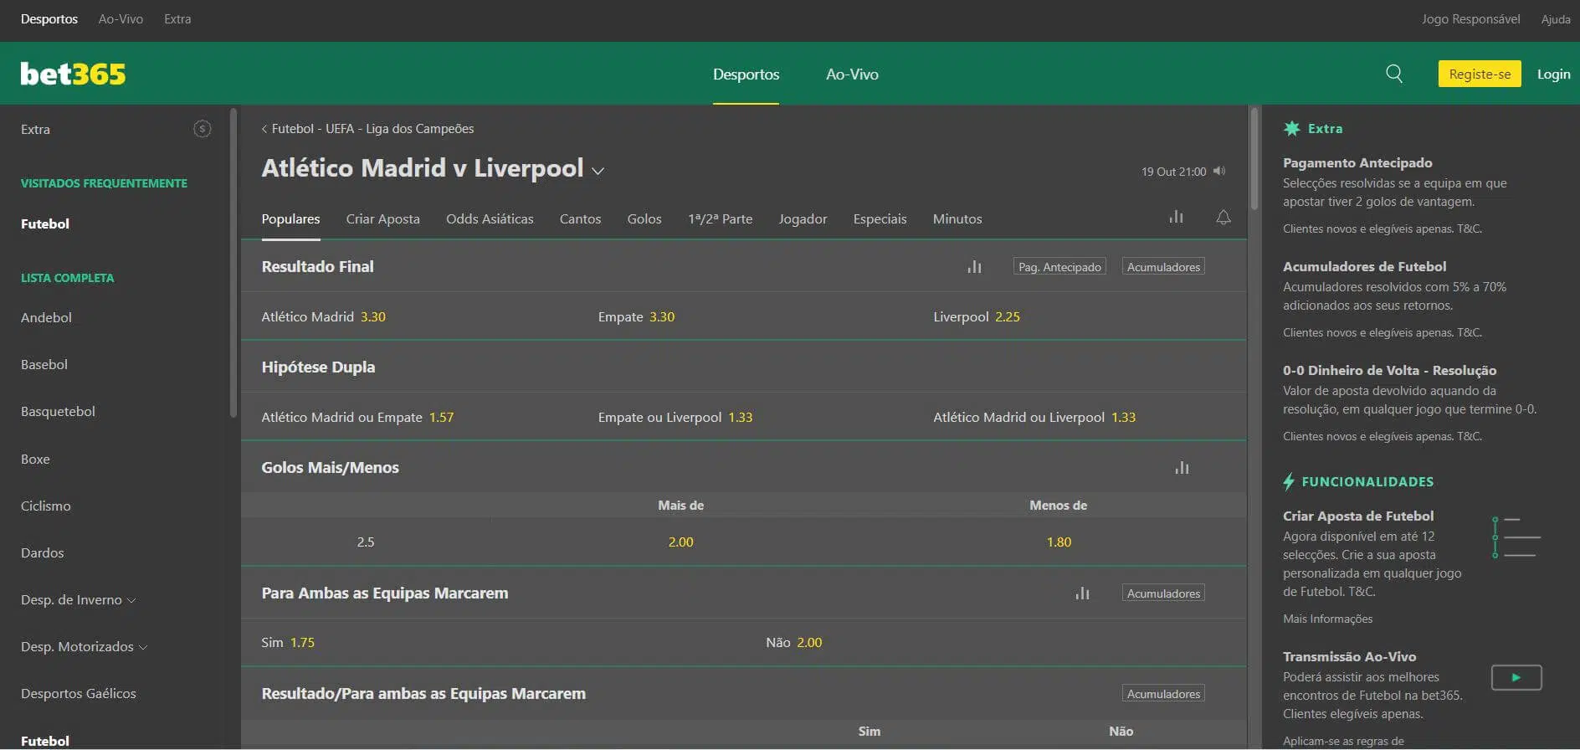Select Sim at 1.75
1580x750 pixels.
point(288,642)
